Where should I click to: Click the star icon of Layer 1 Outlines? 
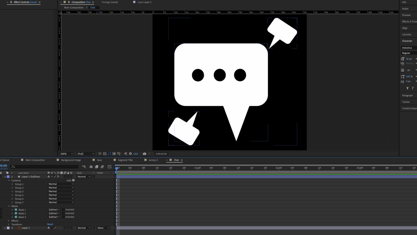click(19, 177)
